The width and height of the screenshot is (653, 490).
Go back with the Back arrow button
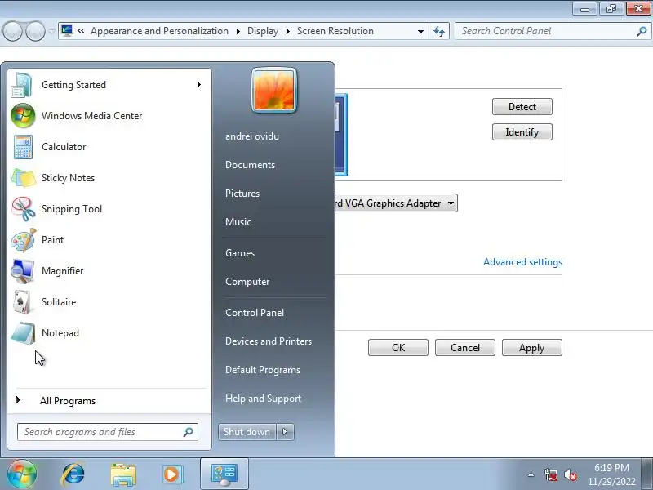(12, 31)
